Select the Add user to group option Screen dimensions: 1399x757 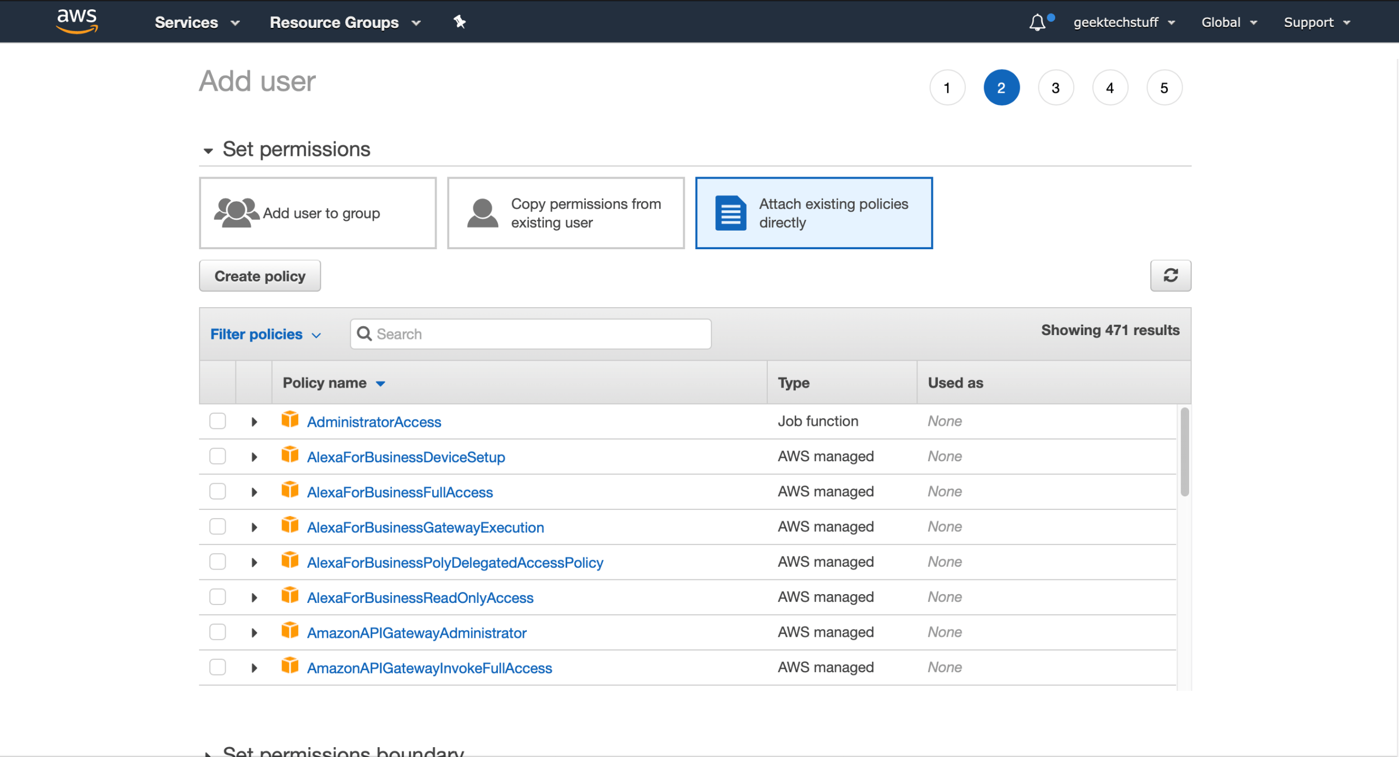(x=317, y=213)
